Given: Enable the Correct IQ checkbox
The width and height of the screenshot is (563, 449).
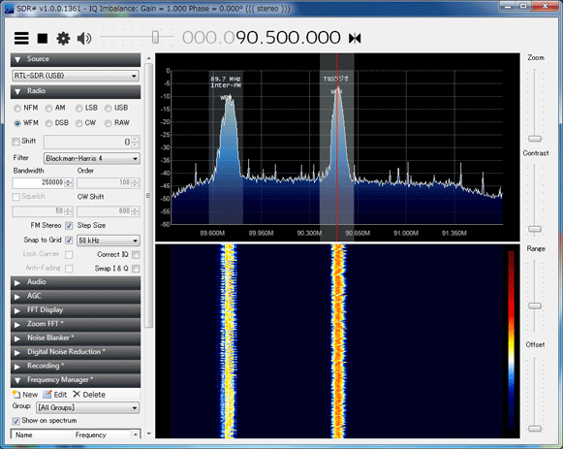Looking at the screenshot, I should pyautogui.click(x=136, y=255).
